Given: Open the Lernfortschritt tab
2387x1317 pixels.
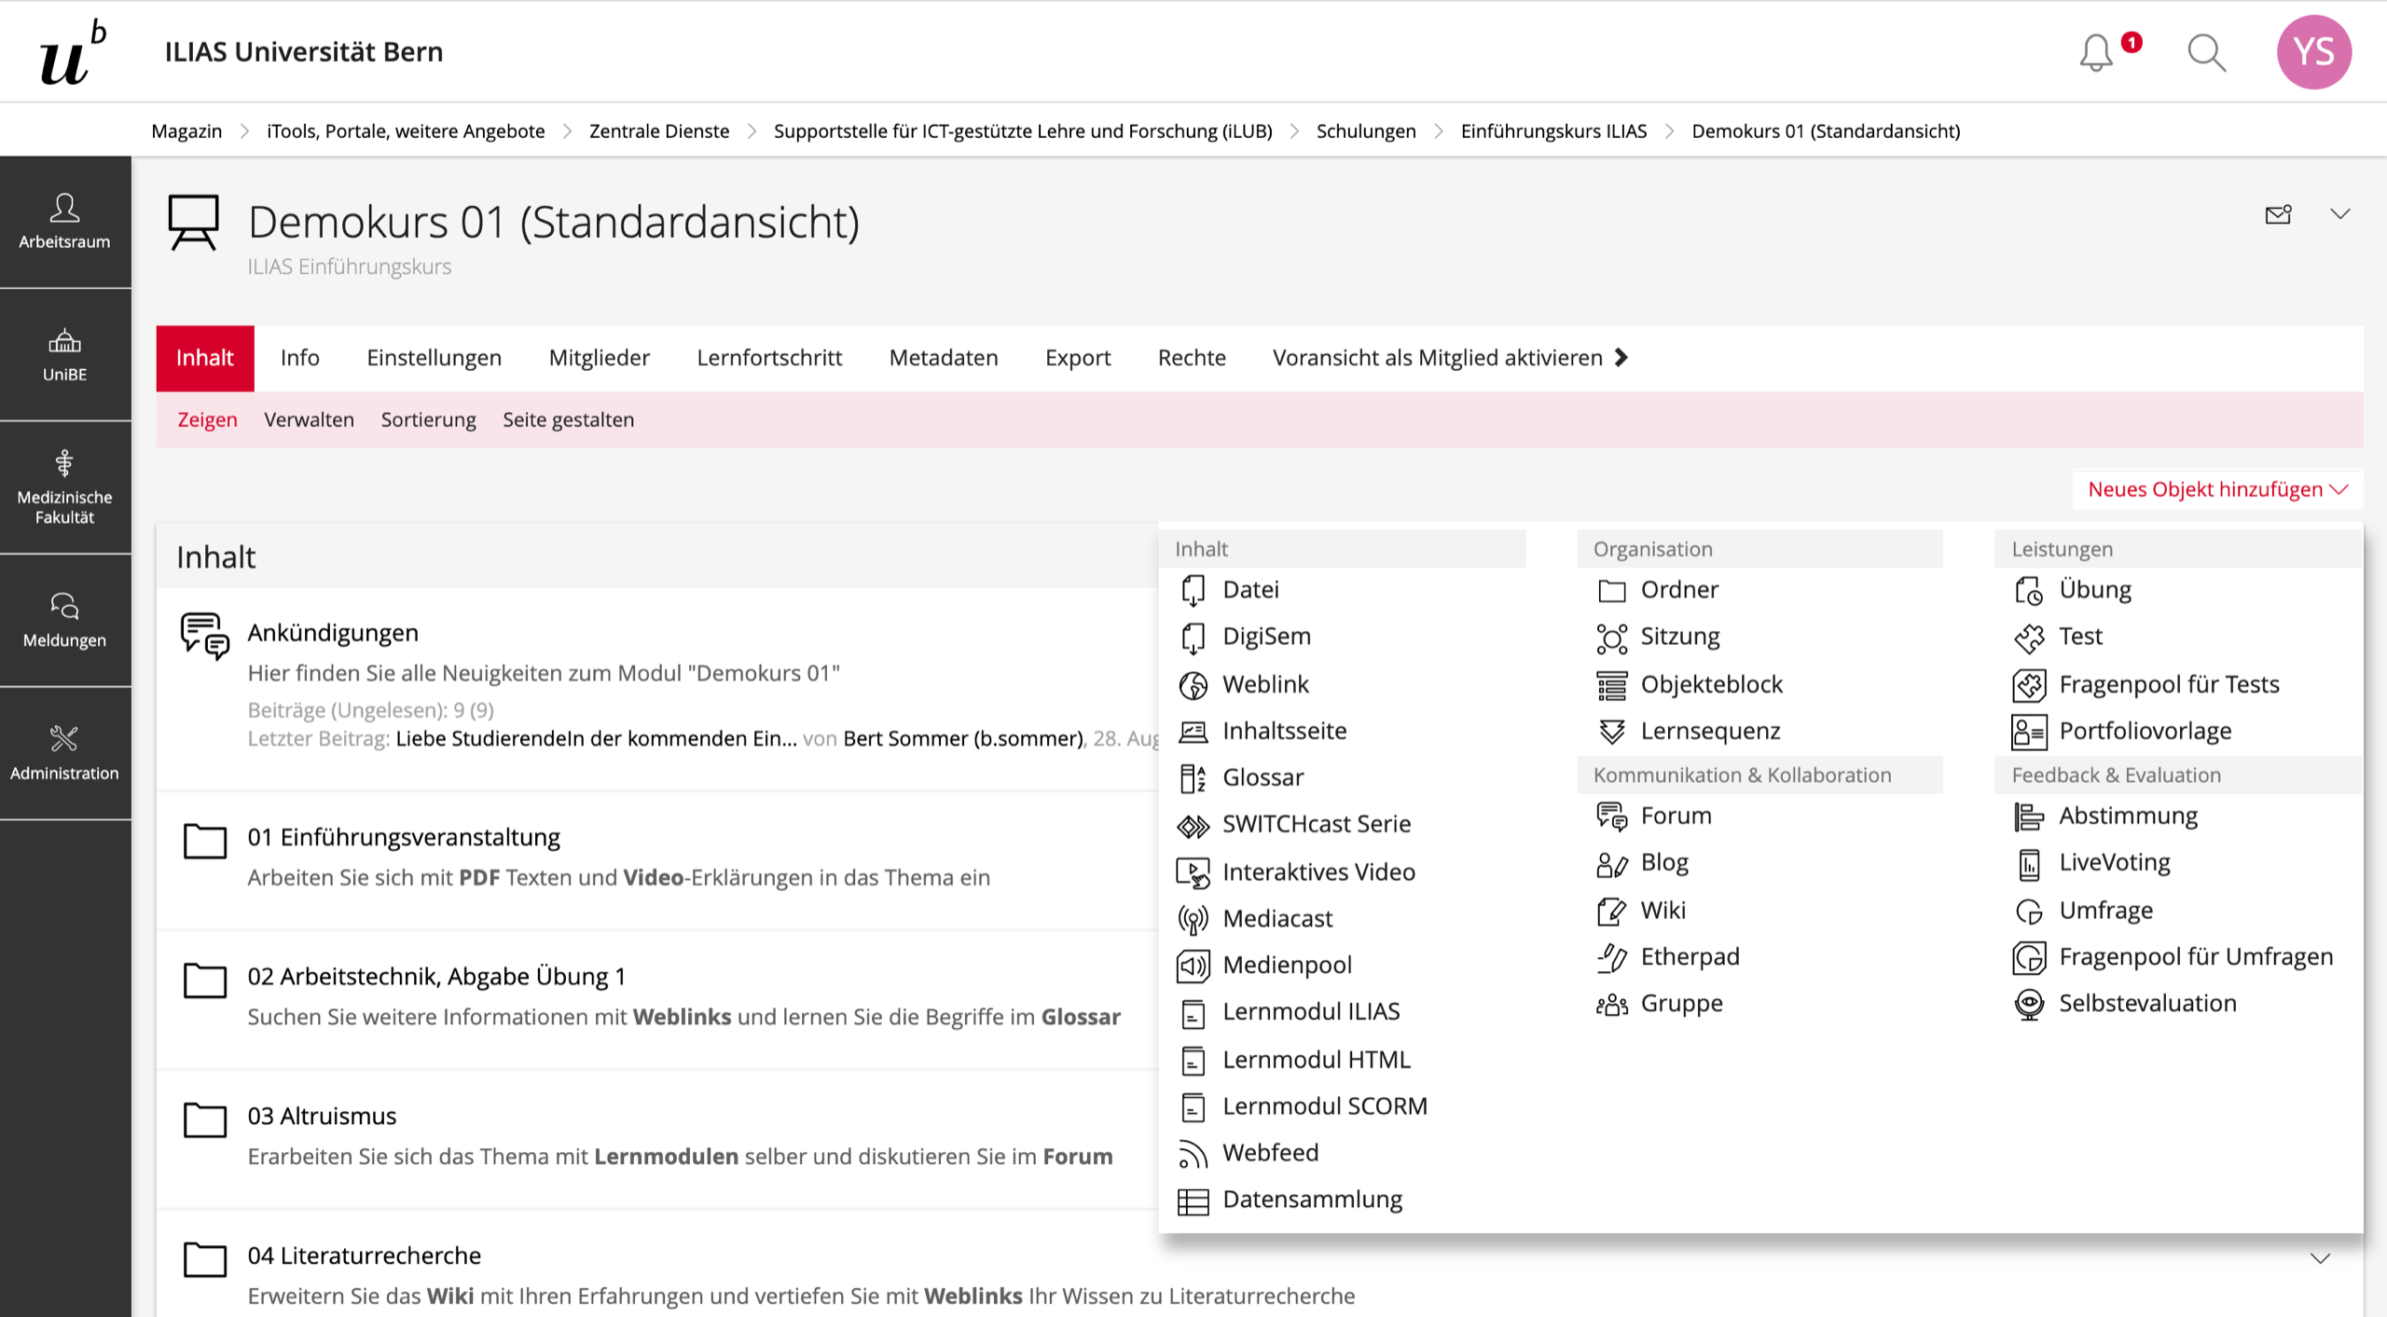Looking at the screenshot, I should 768,358.
